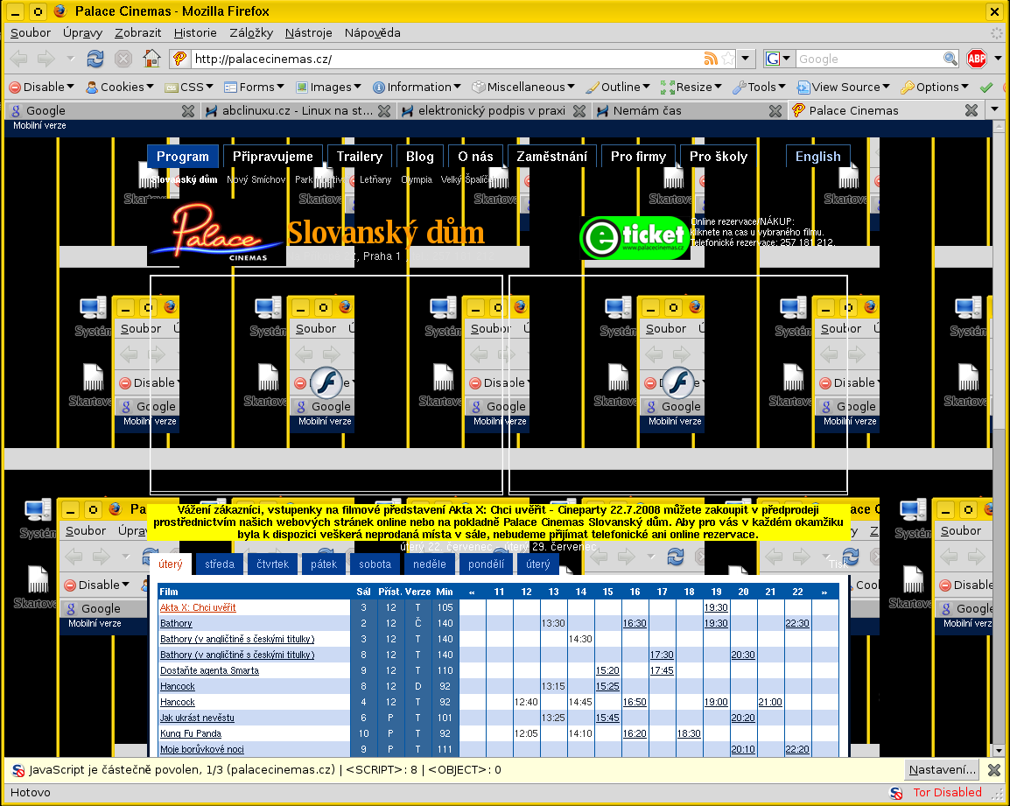This screenshot has width=1010, height=806.
Task: Open the Připravujeme site tab
Action: (272, 157)
